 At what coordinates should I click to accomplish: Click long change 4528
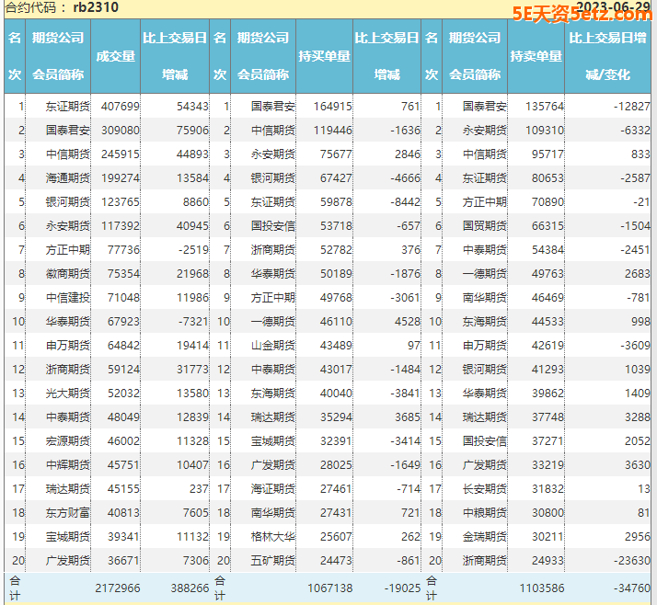click(408, 321)
